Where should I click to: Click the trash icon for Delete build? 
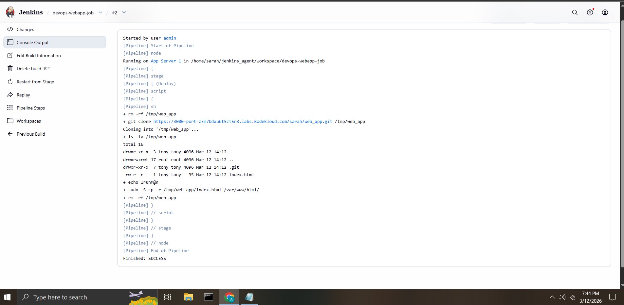pyautogui.click(x=10, y=68)
